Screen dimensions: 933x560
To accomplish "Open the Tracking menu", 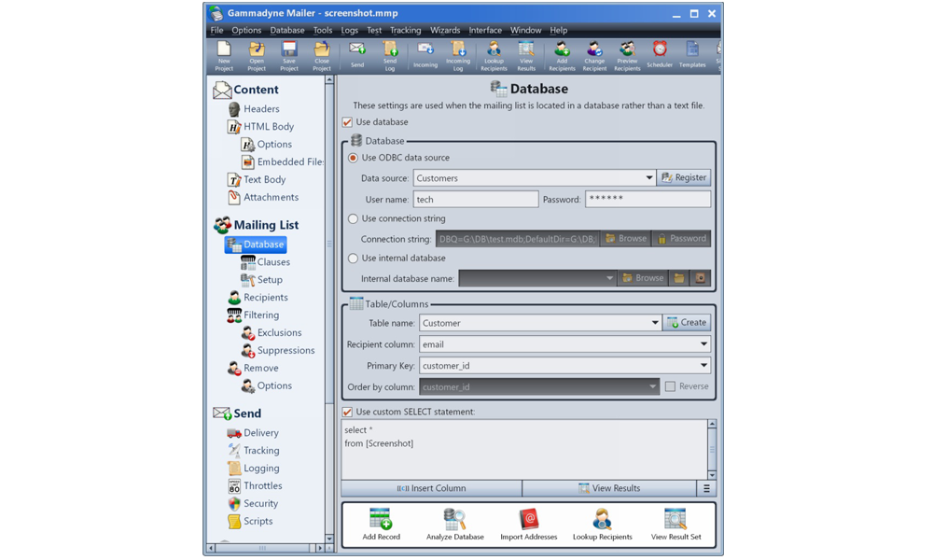I will click(x=405, y=30).
